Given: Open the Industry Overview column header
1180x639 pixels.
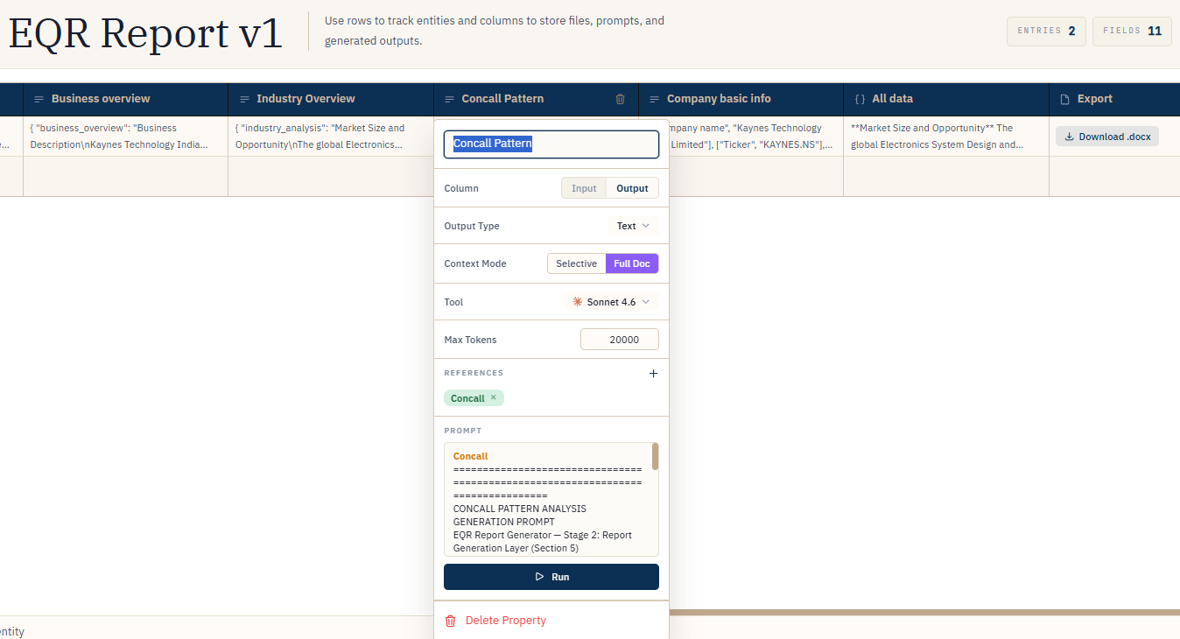Looking at the screenshot, I should pos(331,99).
